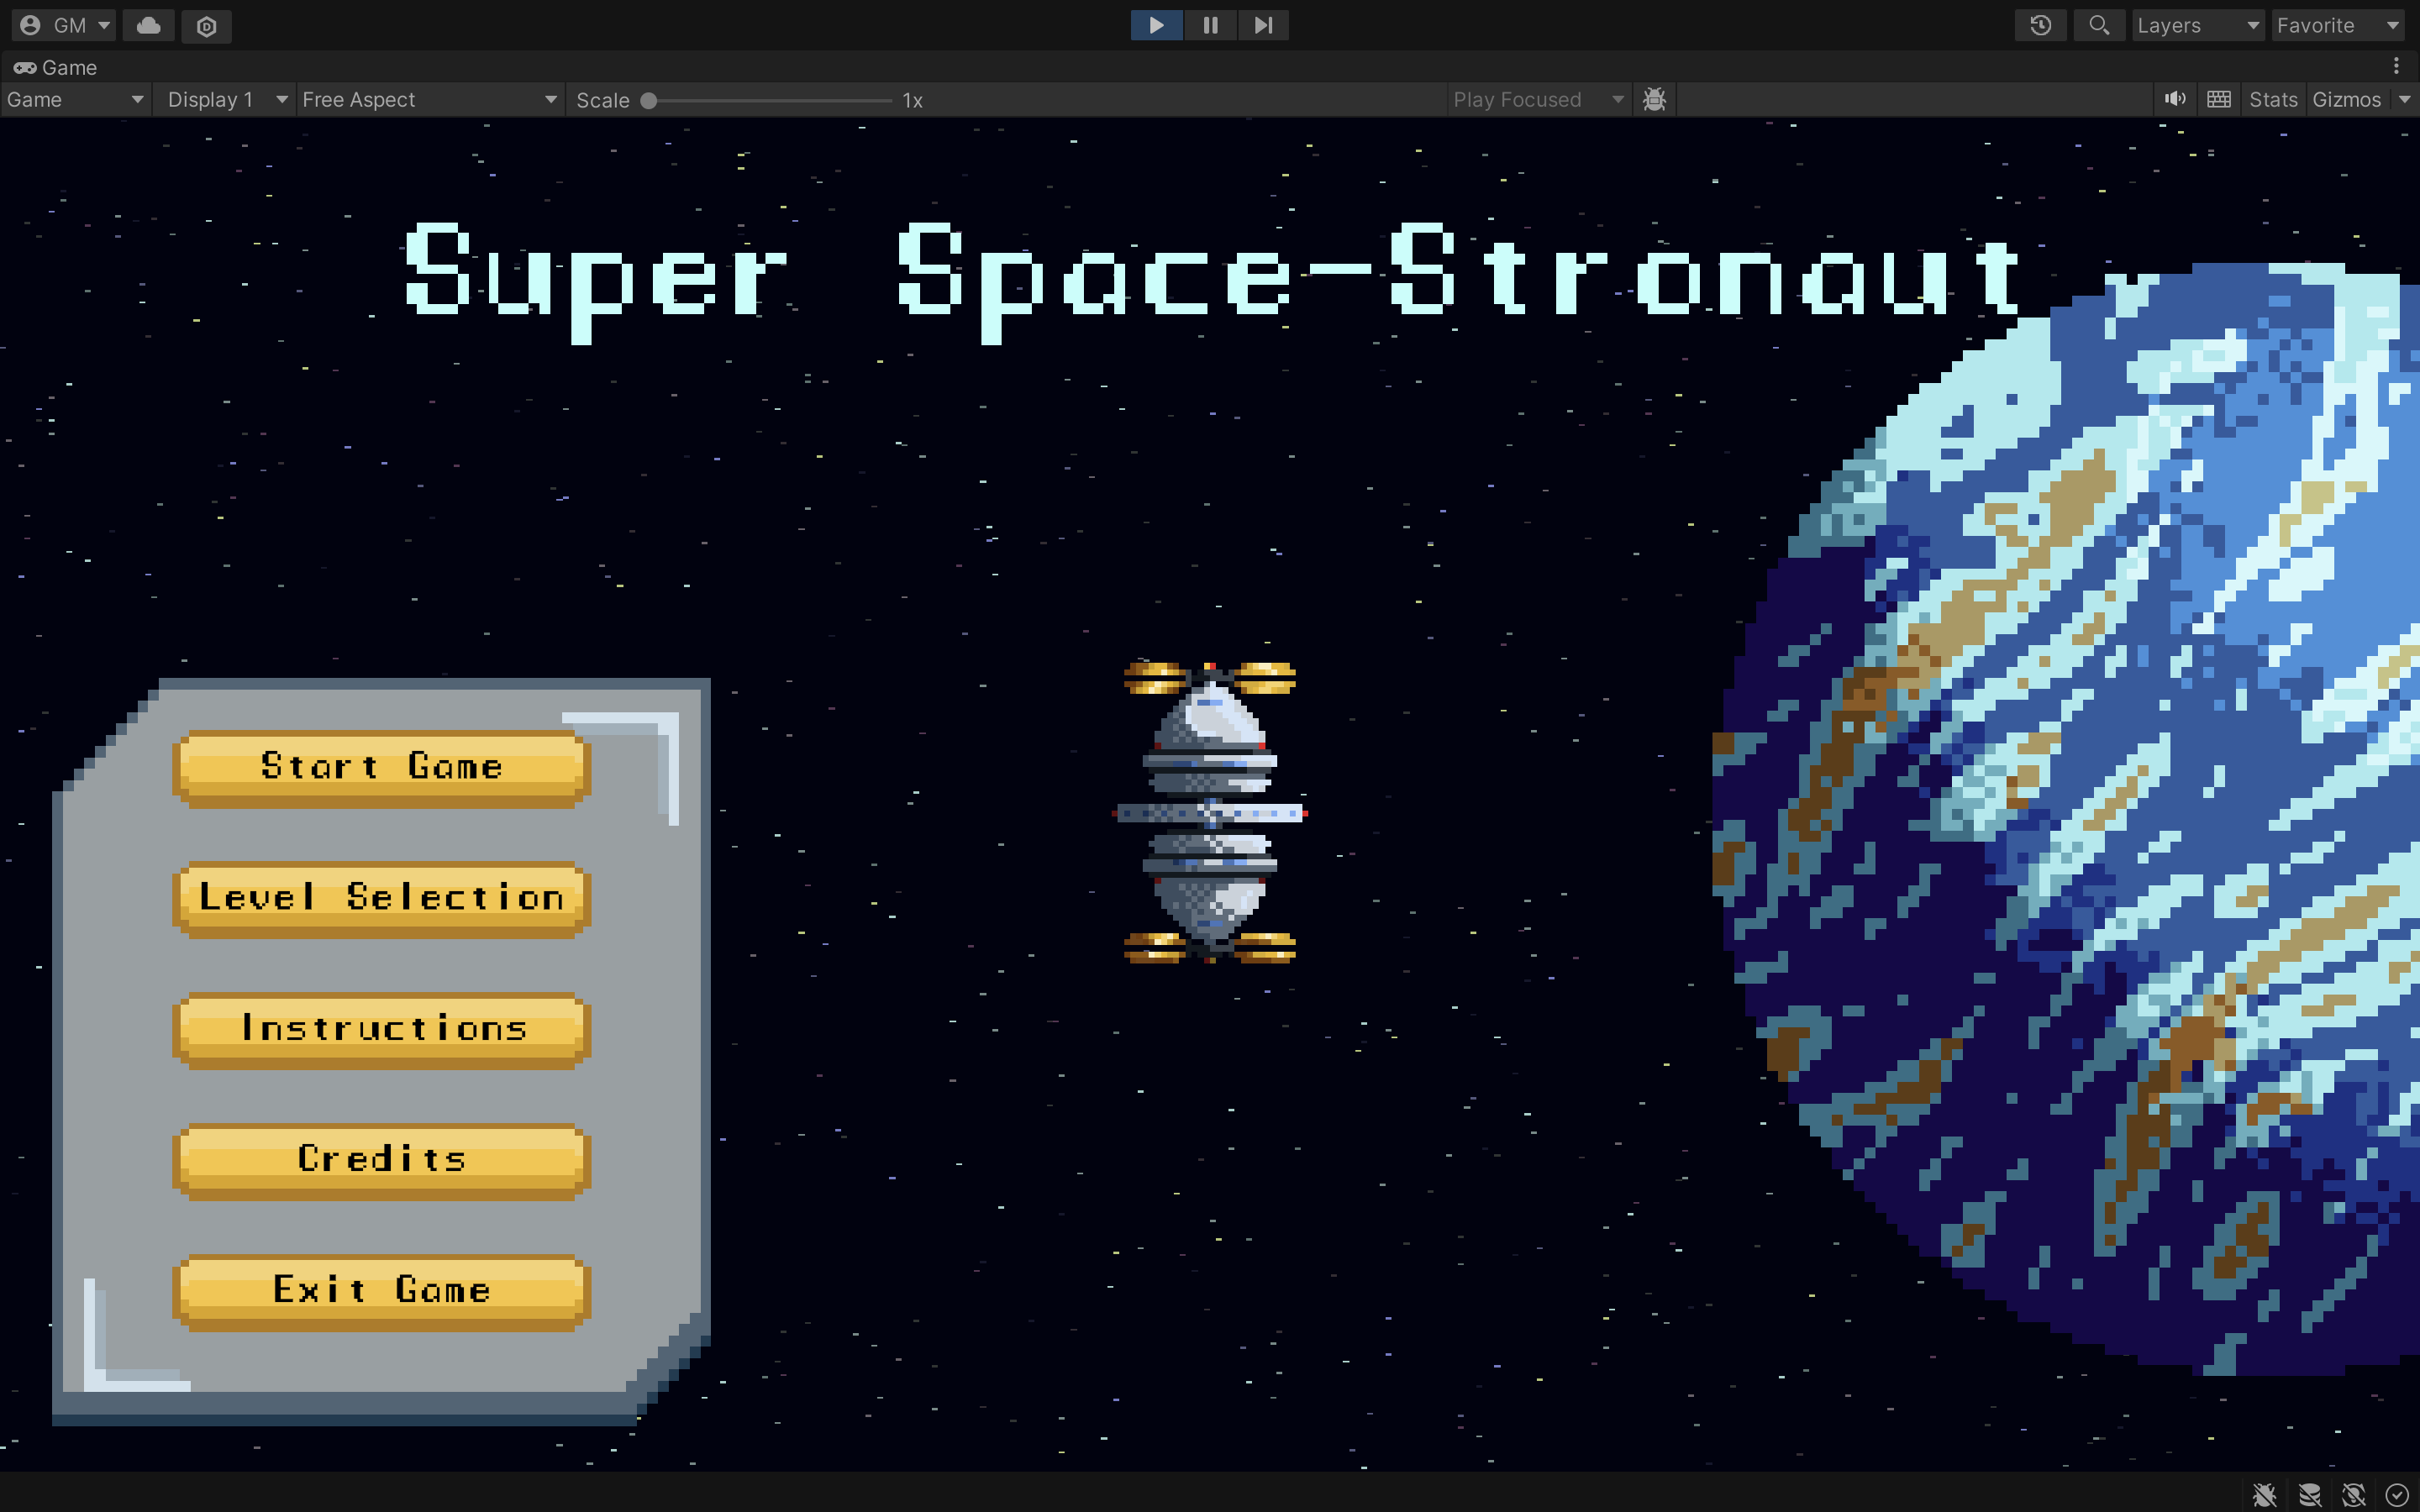Image resolution: width=2420 pixels, height=1512 pixels.
Task: Click the spaceship sprite
Action: point(1210,812)
